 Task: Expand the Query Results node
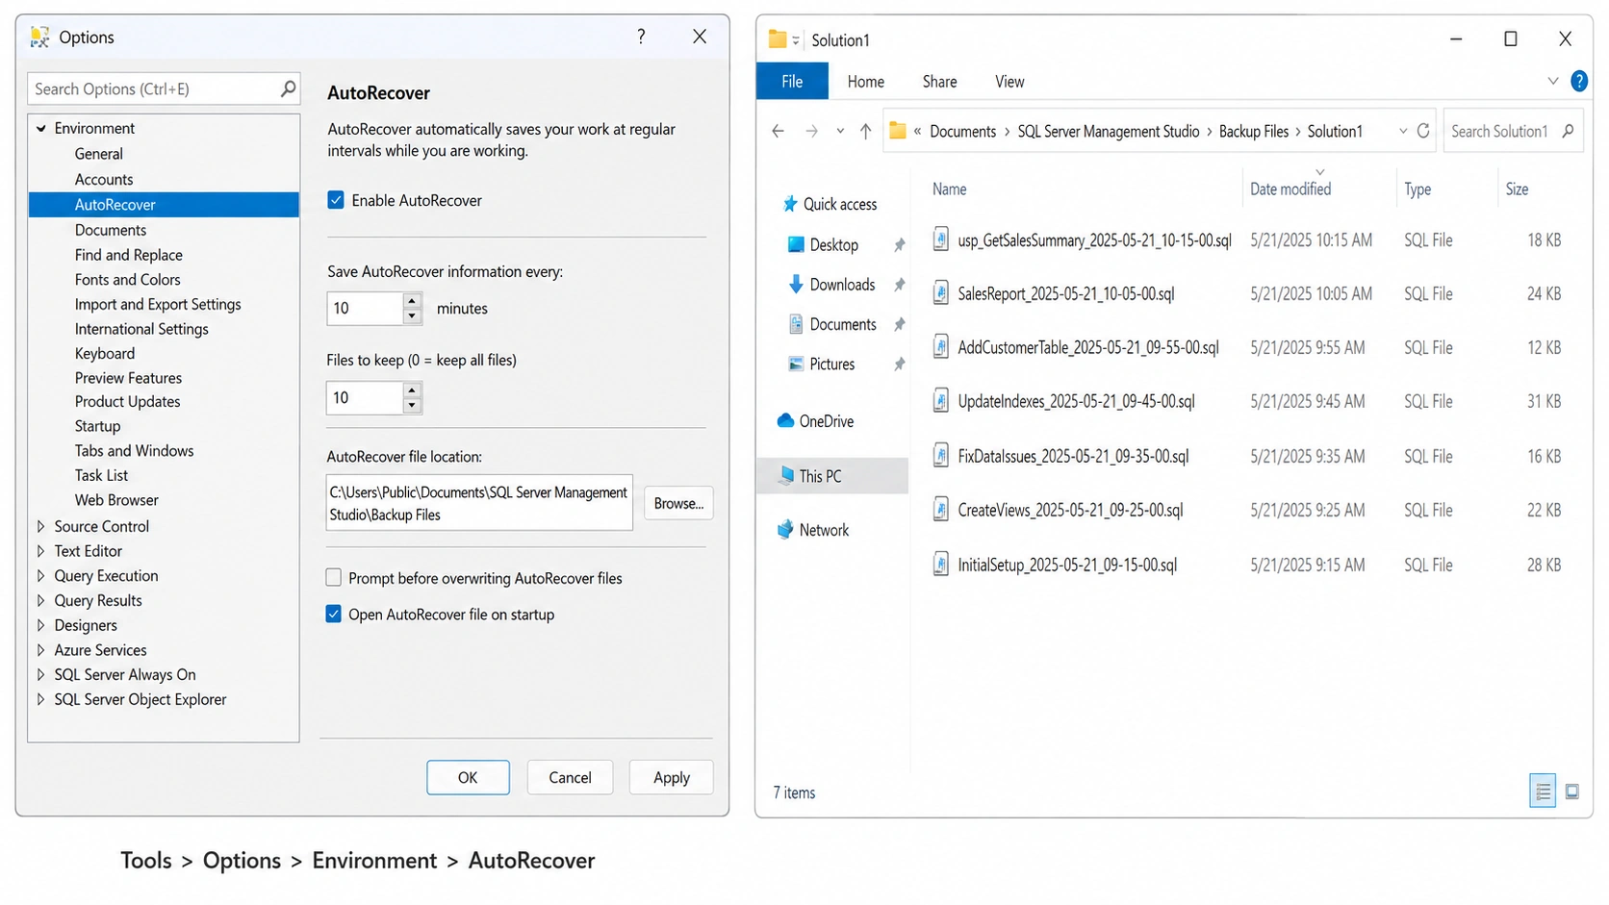(x=40, y=600)
